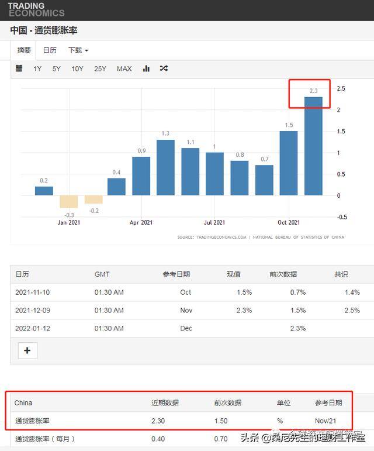Click the China table header

coord(23,402)
